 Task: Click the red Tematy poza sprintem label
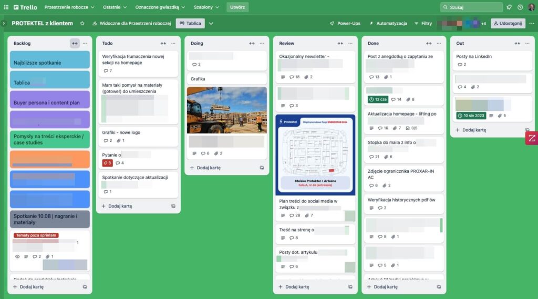tap(36, 235)
